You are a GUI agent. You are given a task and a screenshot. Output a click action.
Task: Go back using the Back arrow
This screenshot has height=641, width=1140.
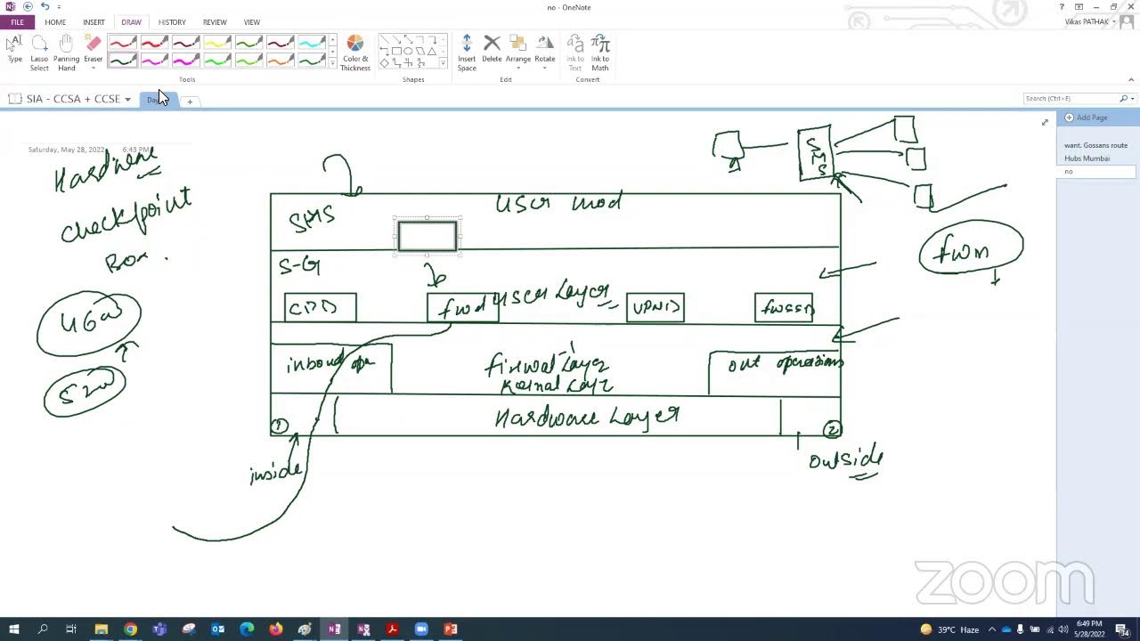click(x=28, y=6)
